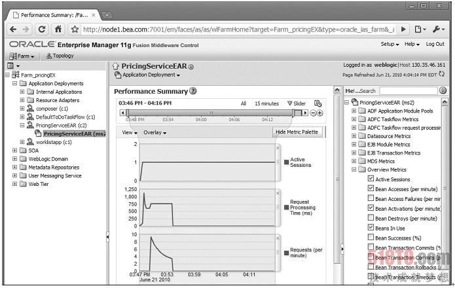This screenshot has width=455, height=288.
Task: Expand the WebLogic Domain node
Action: (14, 158)
